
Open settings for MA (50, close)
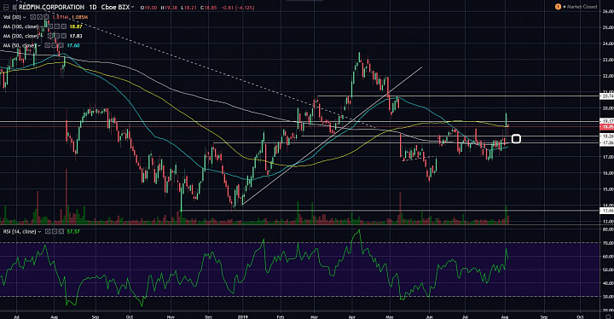[x=54, y=45]
